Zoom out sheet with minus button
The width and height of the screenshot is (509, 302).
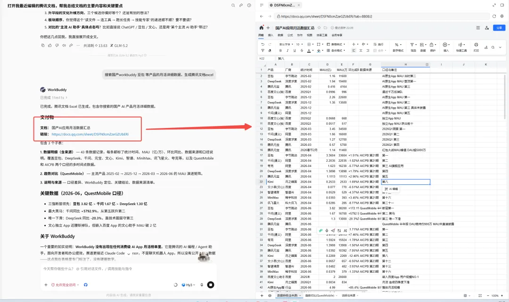(488, 295)
